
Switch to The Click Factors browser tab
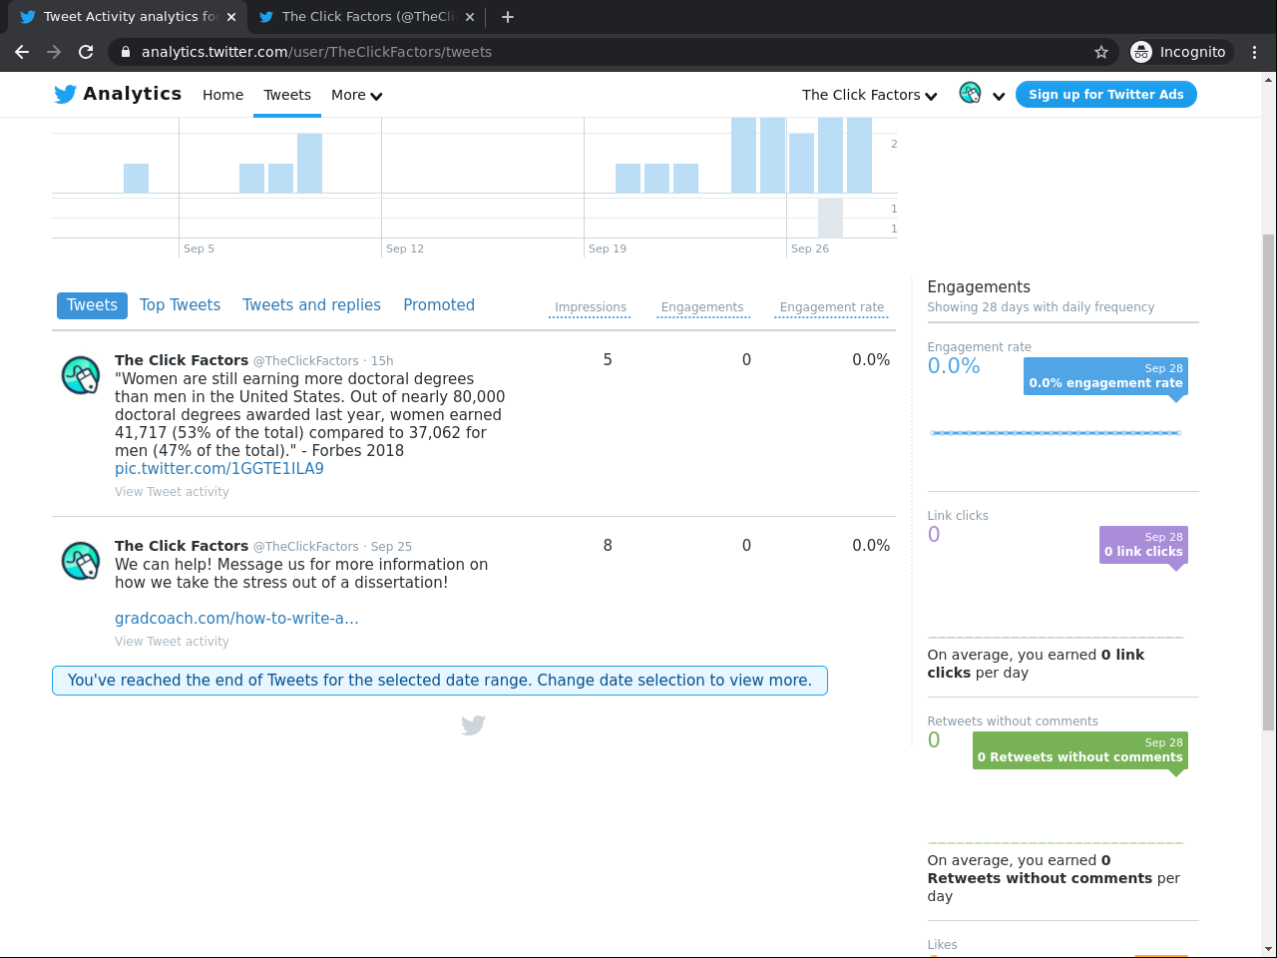pos(366,17)
